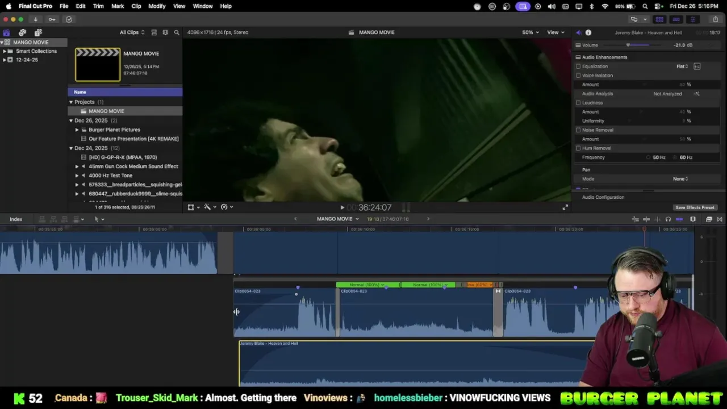Collapse the Projects group

pyautogui.click(x=71, y=102)
